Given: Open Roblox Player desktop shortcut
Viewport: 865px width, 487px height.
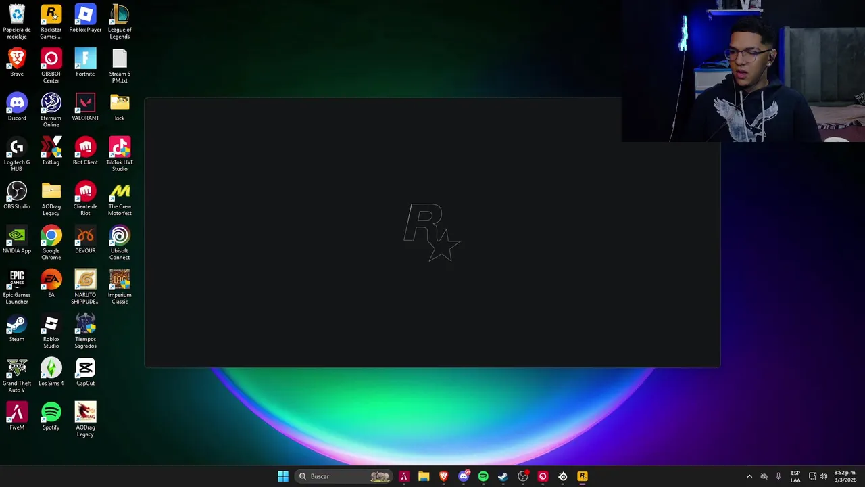Looking at the screenshot, I should [x=85, y=19].
